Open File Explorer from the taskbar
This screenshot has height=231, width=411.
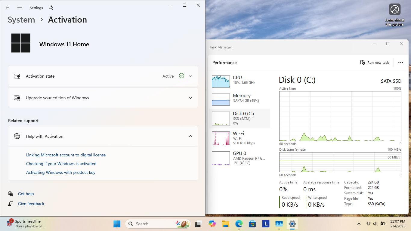click(226, 224)
